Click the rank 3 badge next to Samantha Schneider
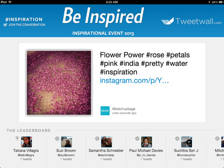This screenshot has width=224, height=168. point(97,139)
